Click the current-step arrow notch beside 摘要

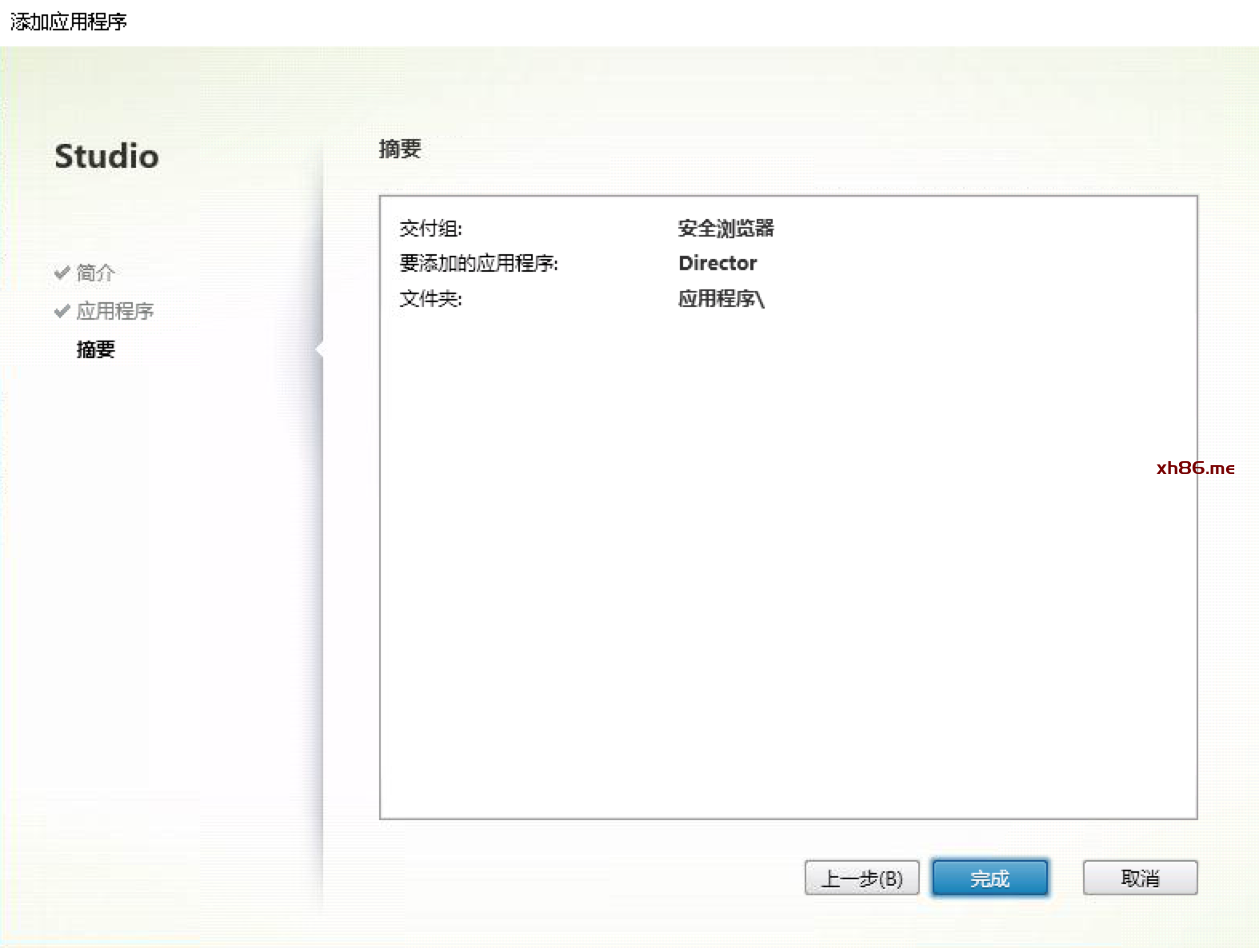320,349
